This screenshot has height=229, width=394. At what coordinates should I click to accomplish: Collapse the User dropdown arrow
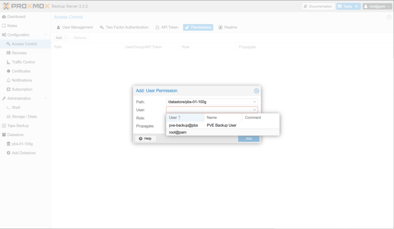pos(254,110)
